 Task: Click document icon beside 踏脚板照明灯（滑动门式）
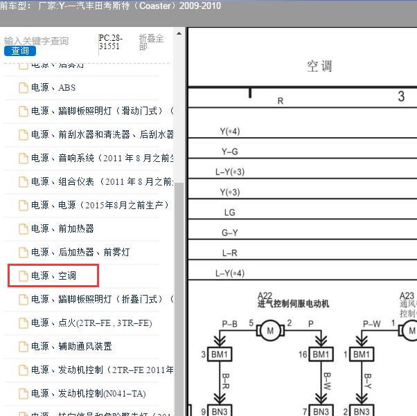coord(24,111)
